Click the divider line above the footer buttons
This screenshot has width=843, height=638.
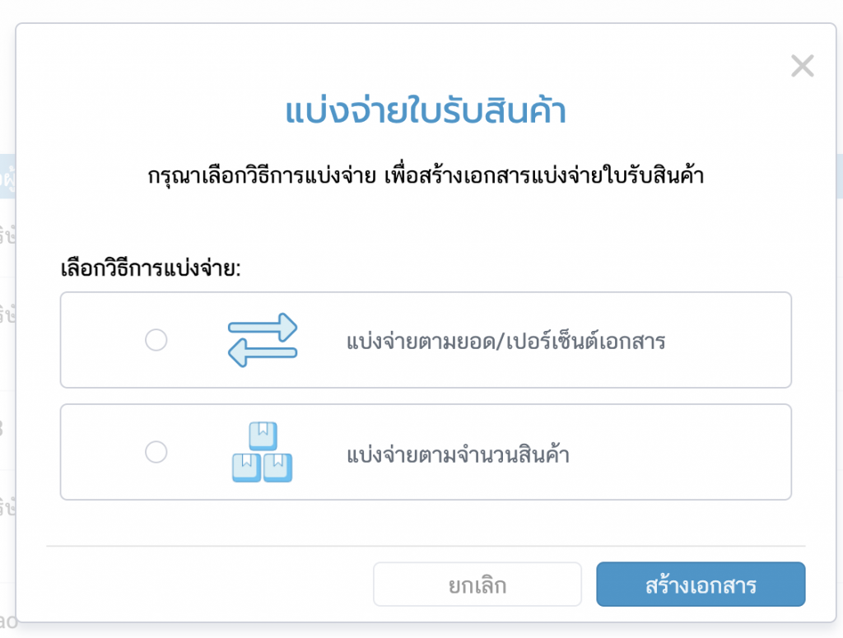point(426,546)
